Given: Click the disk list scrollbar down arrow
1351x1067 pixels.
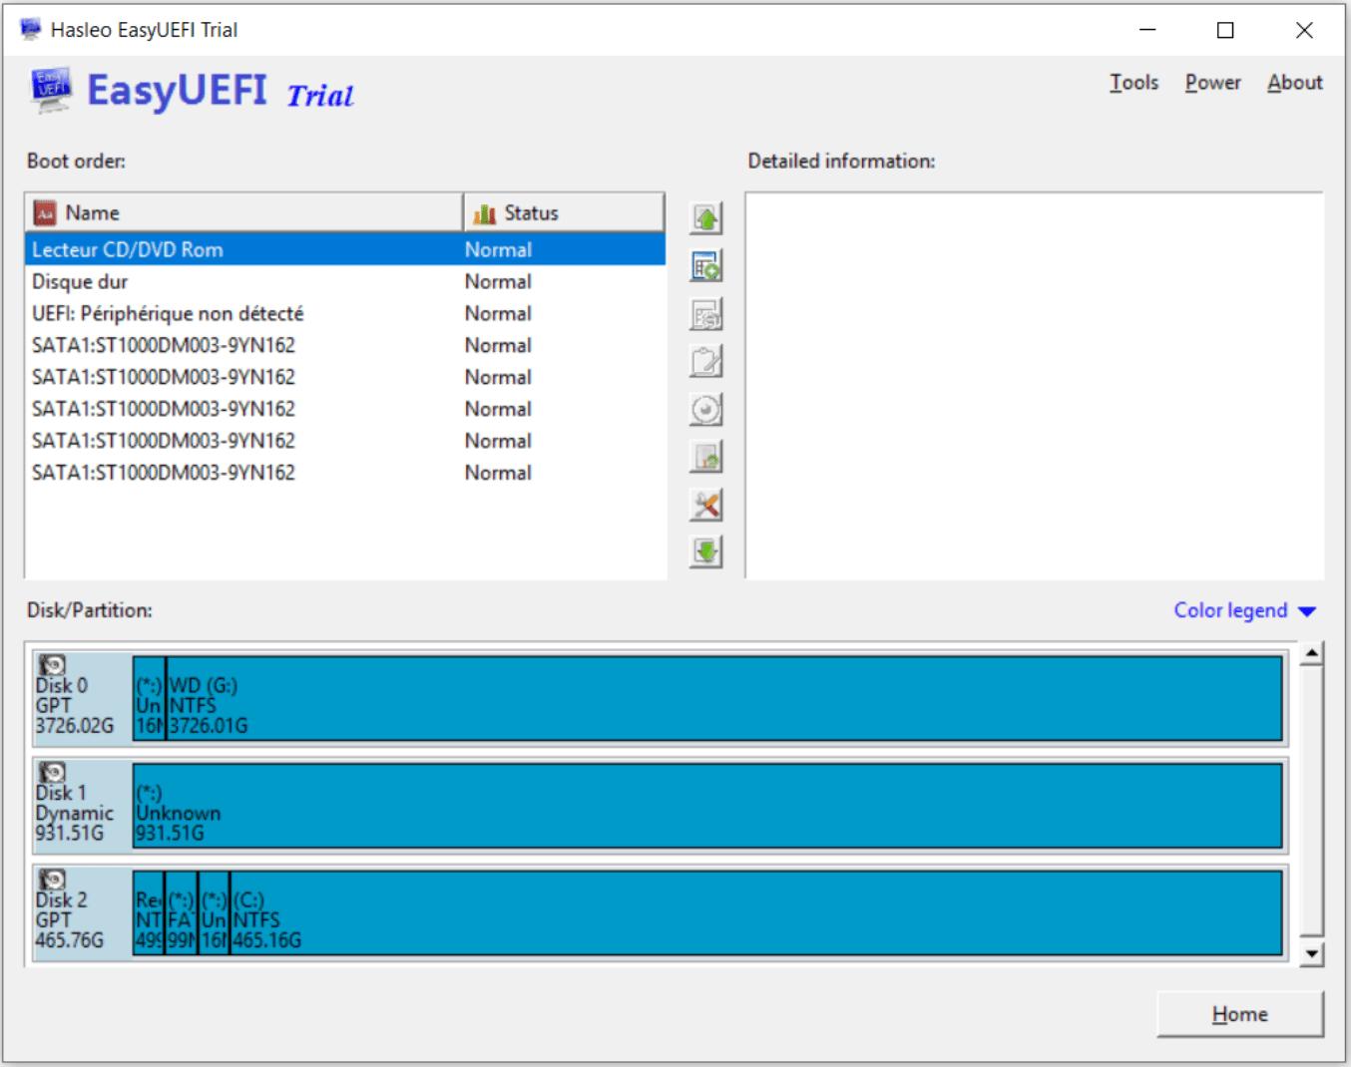Looking at the screenshot, I should tap(1312, 954).
